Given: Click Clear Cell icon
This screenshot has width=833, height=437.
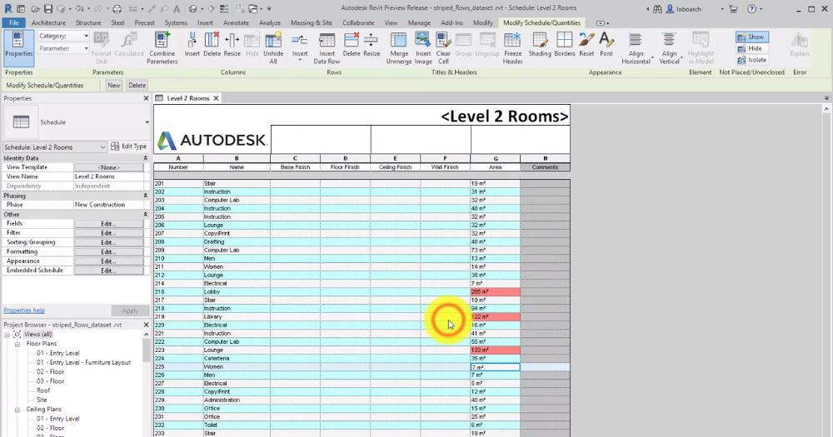Looking at the screenshot, I should coord(443,47).
